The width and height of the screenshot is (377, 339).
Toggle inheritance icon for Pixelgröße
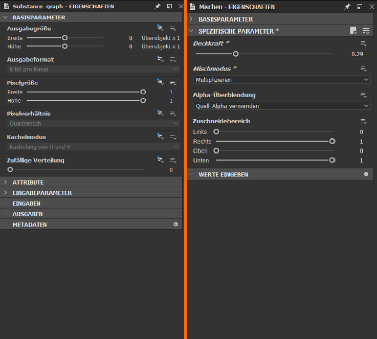pyautogui.click(x=160, y=82)
